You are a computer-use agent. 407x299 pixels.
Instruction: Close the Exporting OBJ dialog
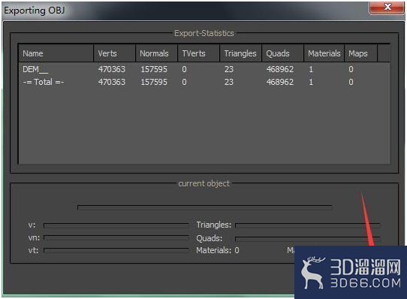point(387,7)
